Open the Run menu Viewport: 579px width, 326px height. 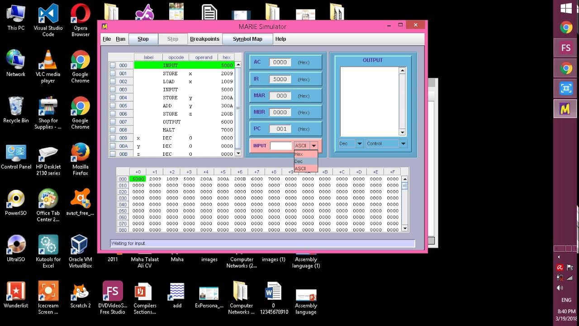click(120, 39)
